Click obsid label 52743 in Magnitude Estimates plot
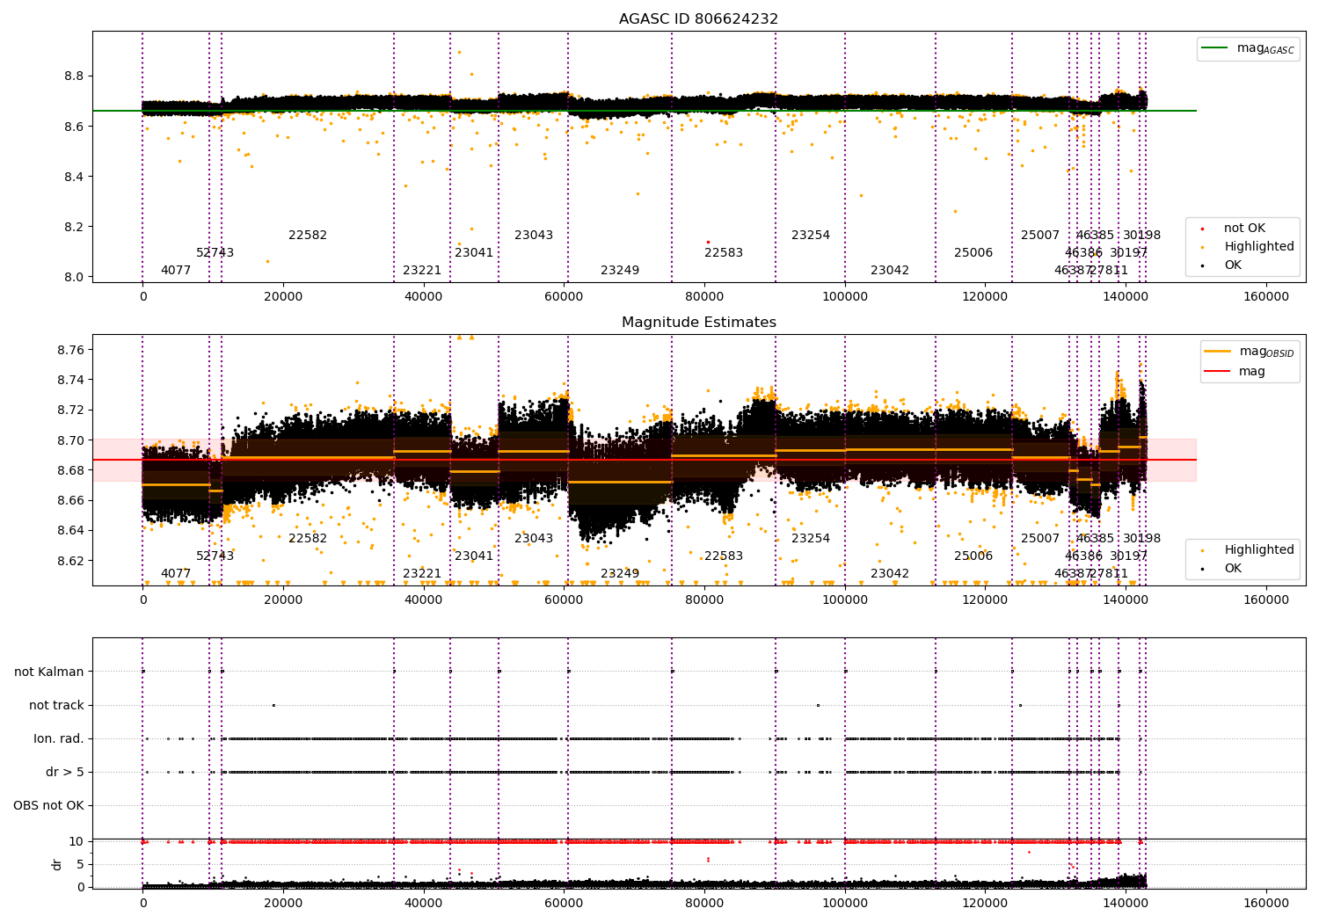 point(215,556)
